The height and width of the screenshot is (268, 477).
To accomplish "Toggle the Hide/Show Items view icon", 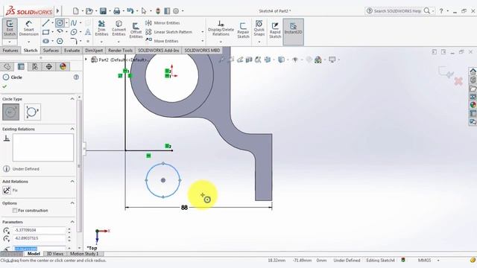I will [295, 60].
